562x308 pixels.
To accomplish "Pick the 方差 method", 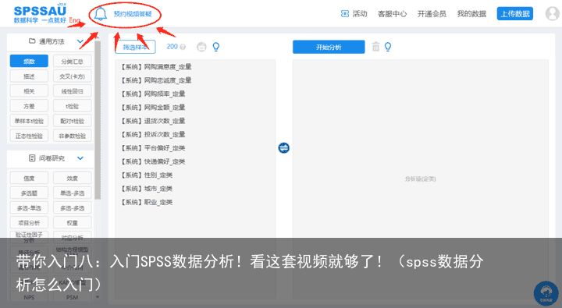I will 29,106.
